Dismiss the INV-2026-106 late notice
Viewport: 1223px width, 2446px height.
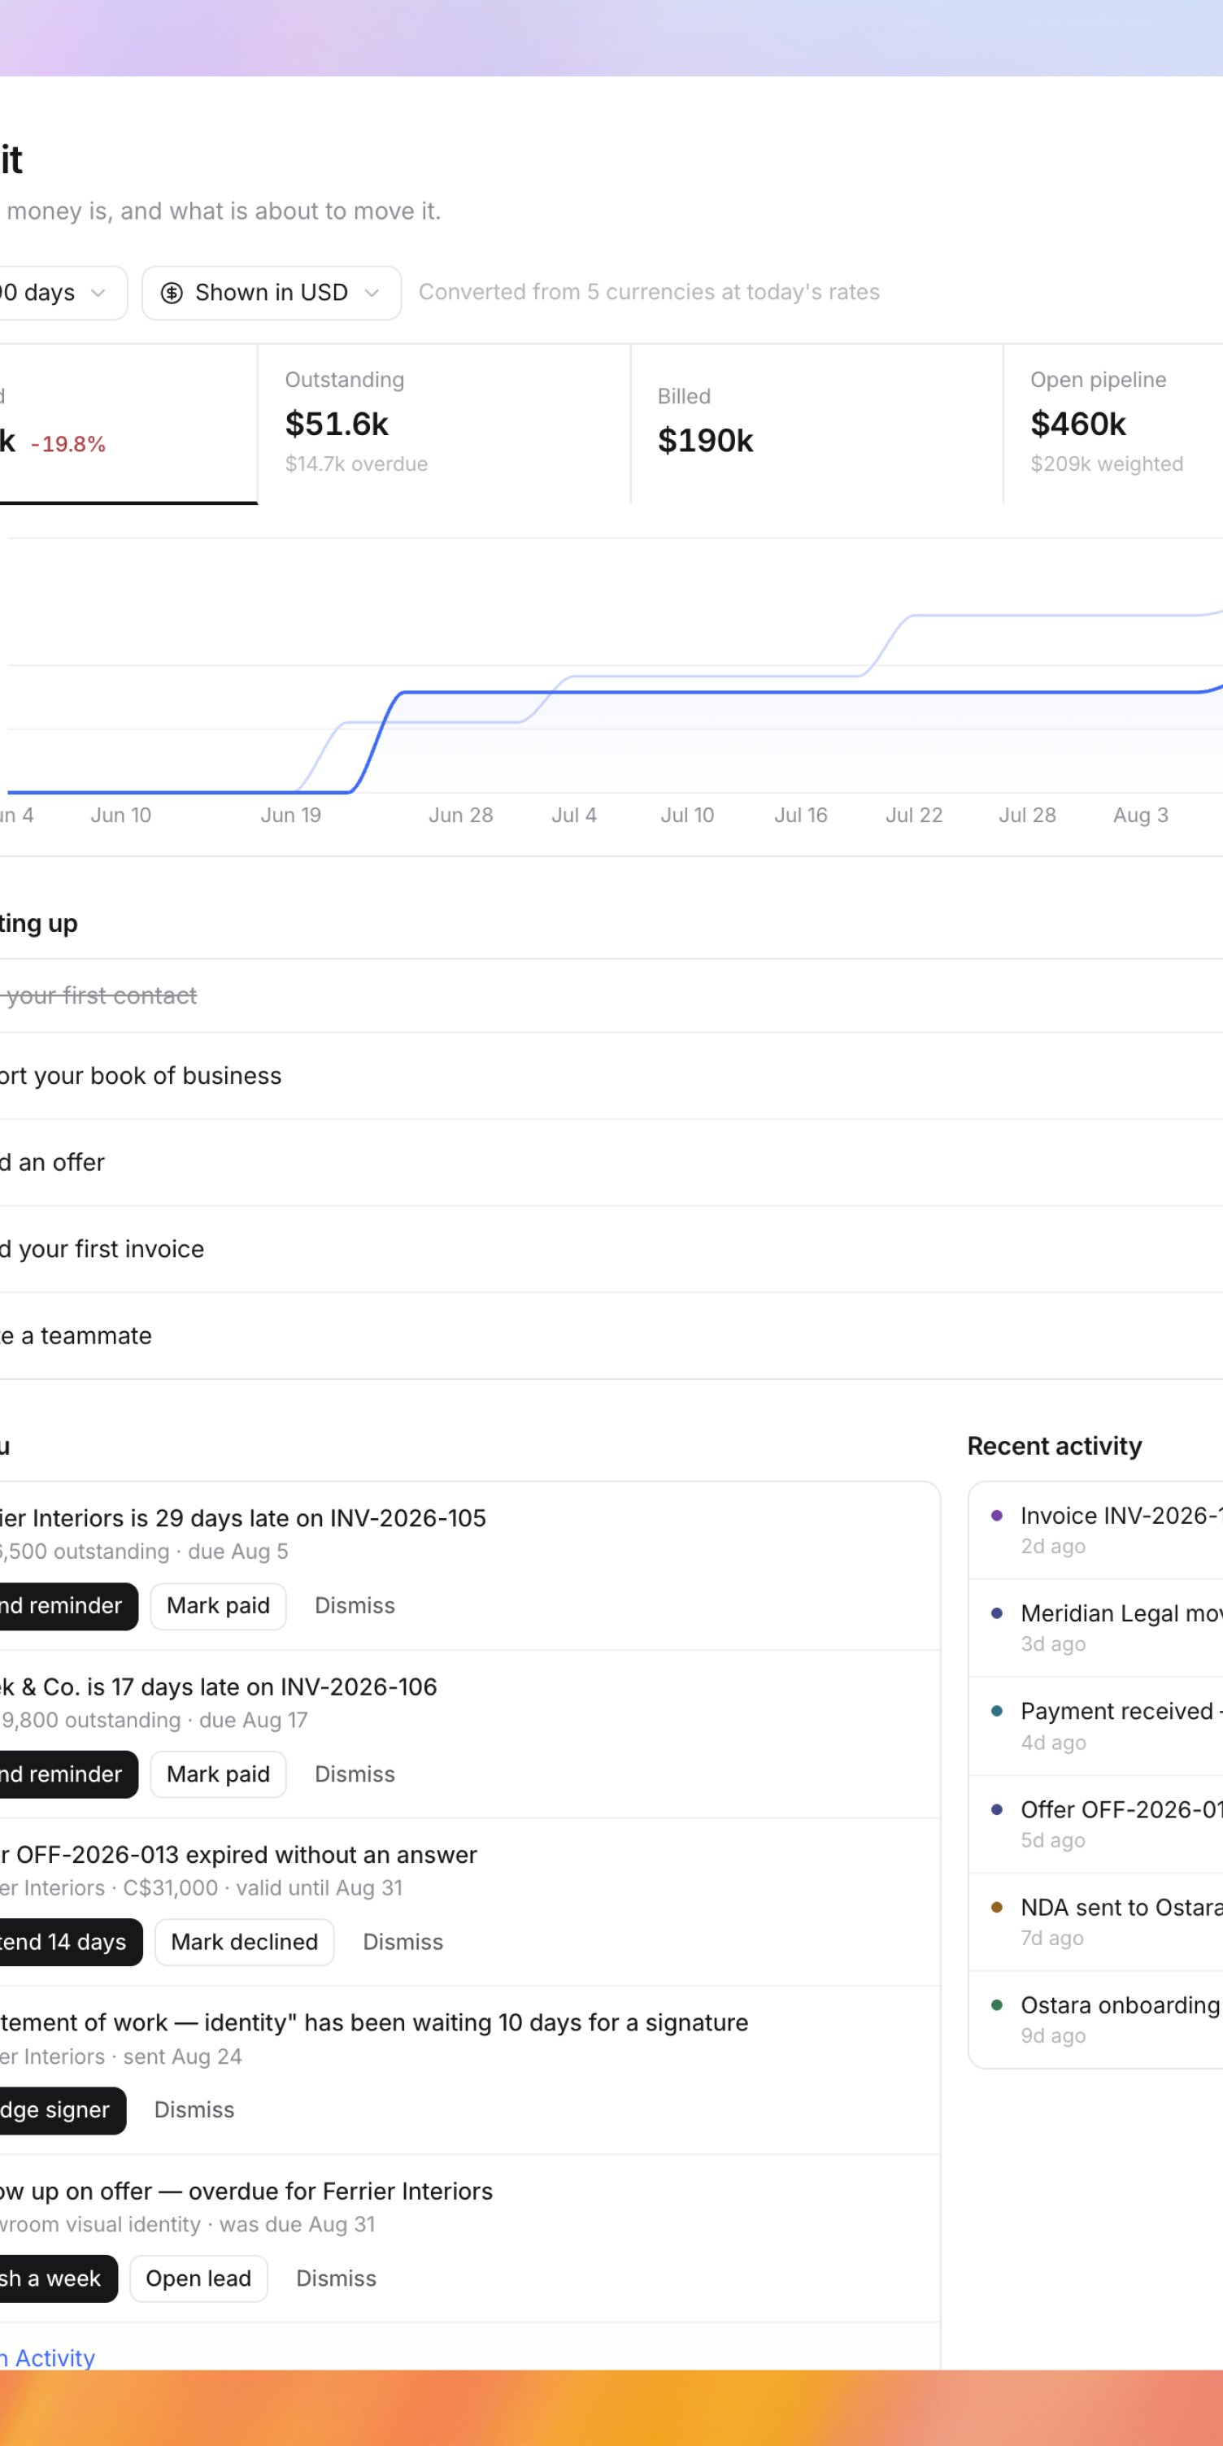[x=355, y=1774]
